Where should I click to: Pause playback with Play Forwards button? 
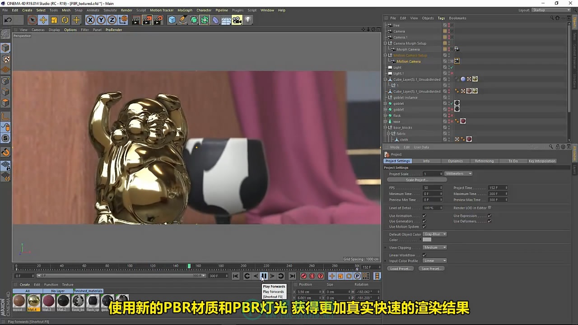coord(264,276)
